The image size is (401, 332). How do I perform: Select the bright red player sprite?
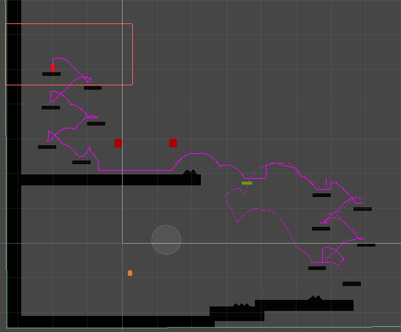[x=53, y=68]
